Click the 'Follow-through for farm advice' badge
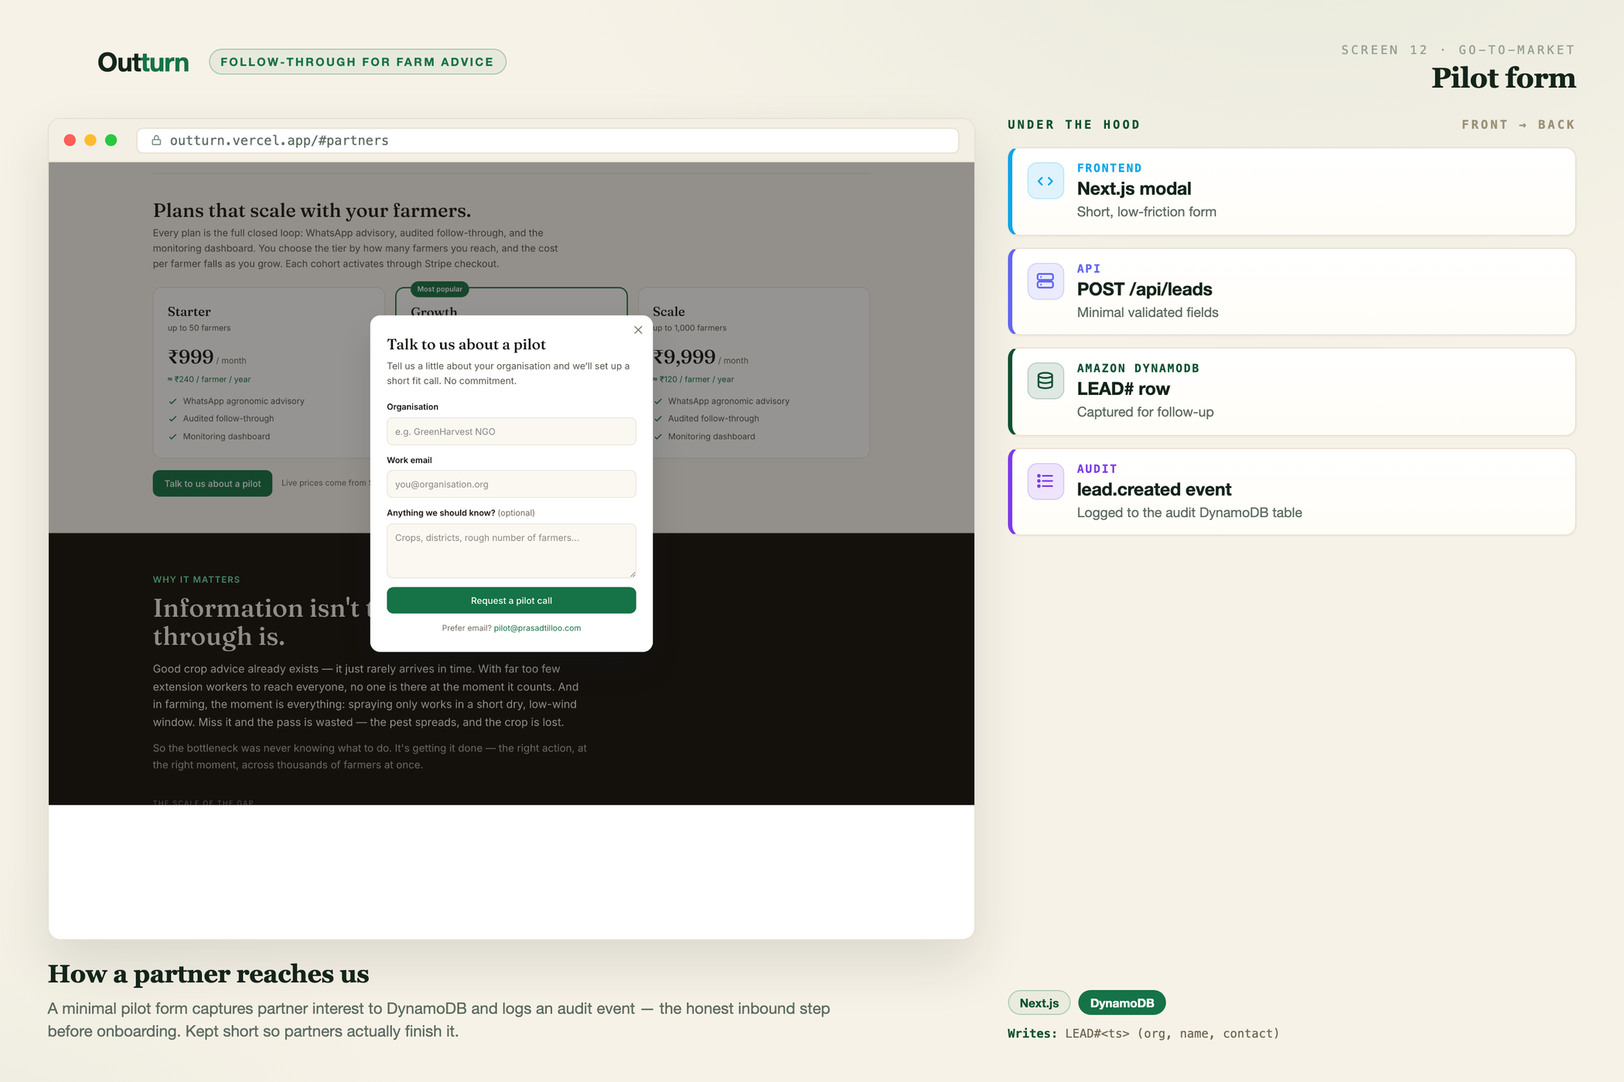 coord(357,62)
